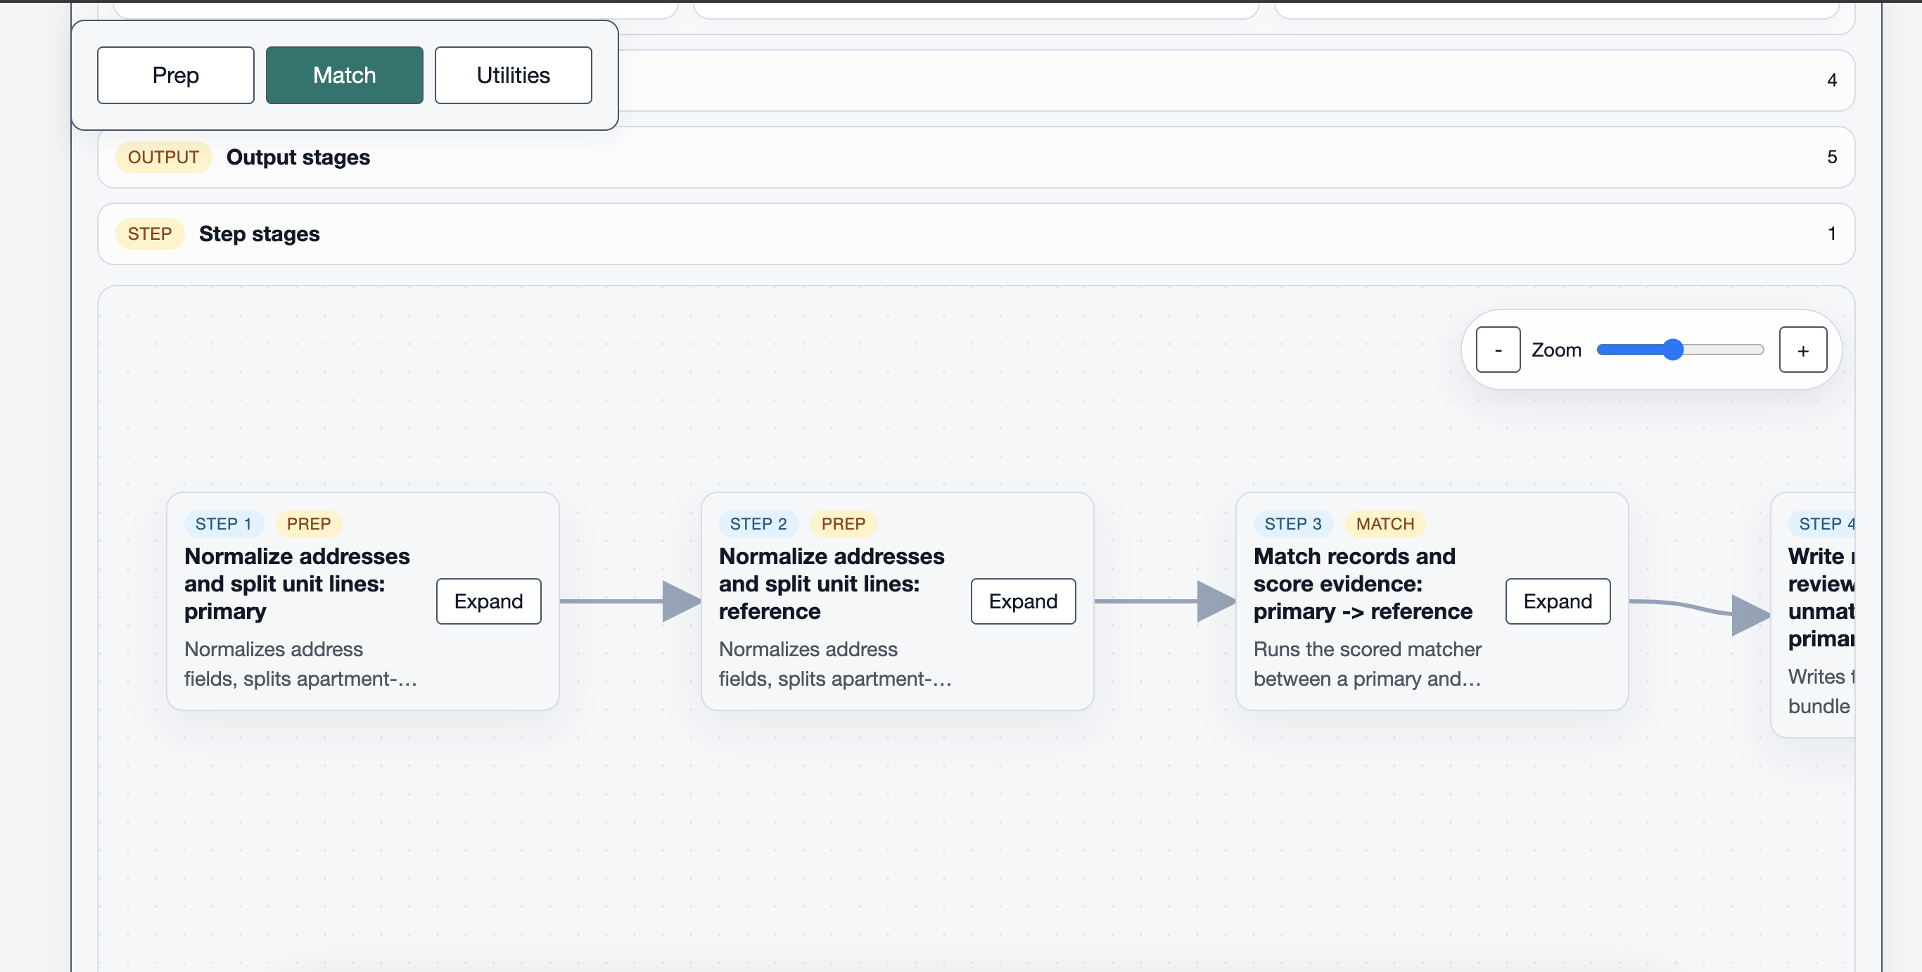Select title 'Match records and score evidence'
Image resolution: width=1922 pixels, height=972 pixels.
point(1363,584)
